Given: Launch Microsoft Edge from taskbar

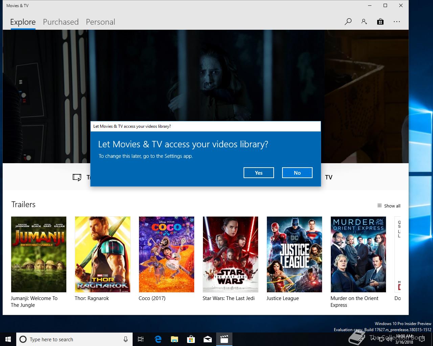Looking at the screenshot, I should pyautogui.click(x=158, y=339).
